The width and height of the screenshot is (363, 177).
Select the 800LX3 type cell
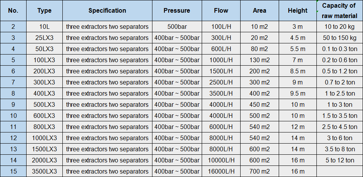click(44, 127)
